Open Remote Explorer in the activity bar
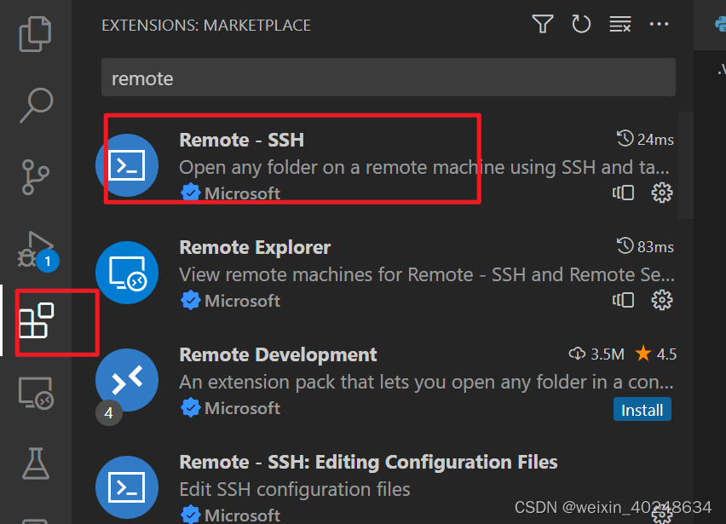 point(36,393)
